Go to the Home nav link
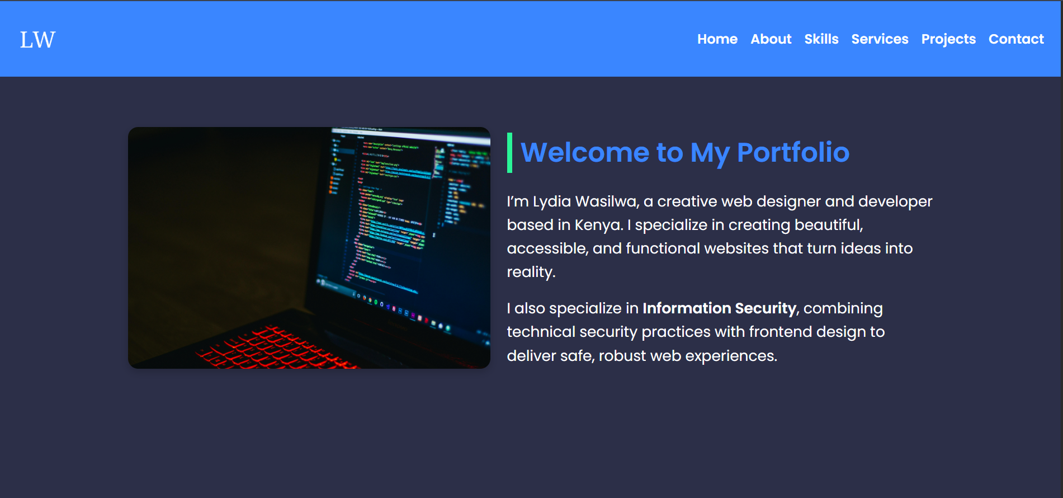Screen dimensions: 1063x498 pyautogui.click(x=717, y=39)
